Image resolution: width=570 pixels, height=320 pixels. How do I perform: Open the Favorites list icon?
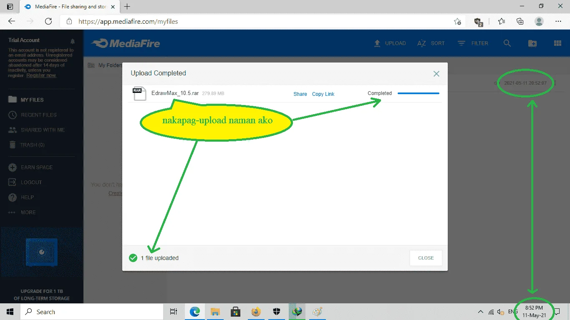[501, 21]
